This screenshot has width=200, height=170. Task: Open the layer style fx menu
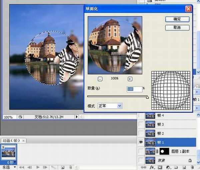[152, 167]
